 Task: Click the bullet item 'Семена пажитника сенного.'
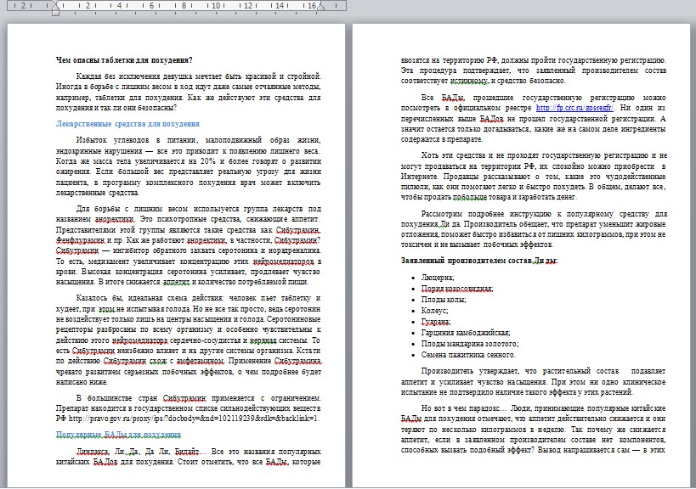click(x=468, y=355)
